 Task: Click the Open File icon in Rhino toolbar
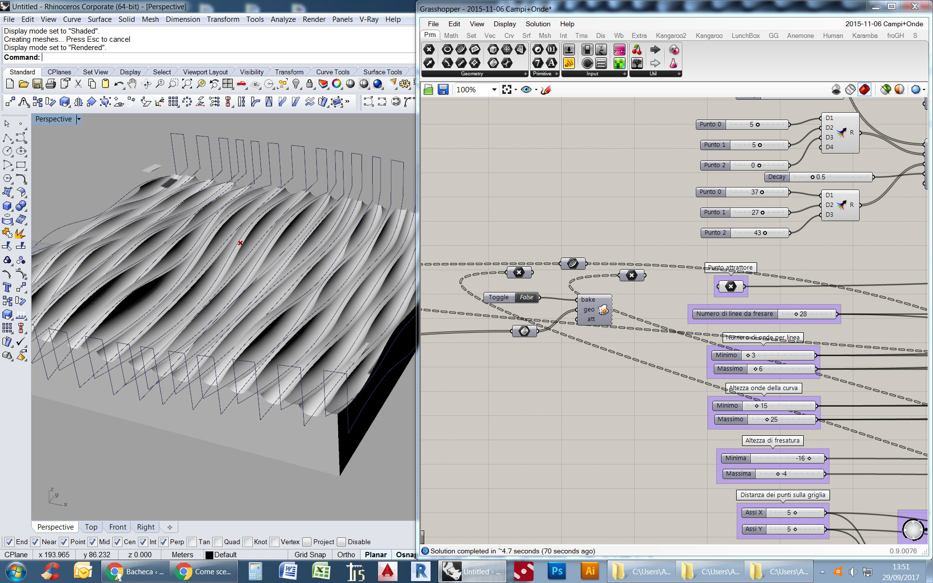(23, 84)
